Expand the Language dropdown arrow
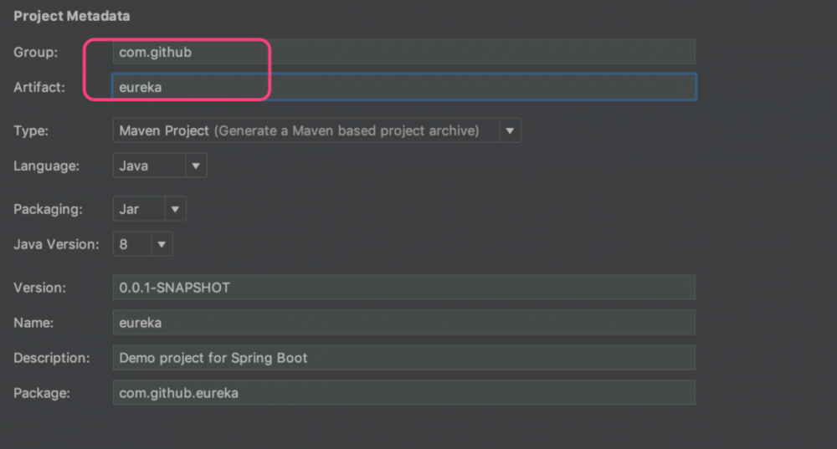Image resolution: width=837 pixels, height=449 pixels. coord(196,166)
